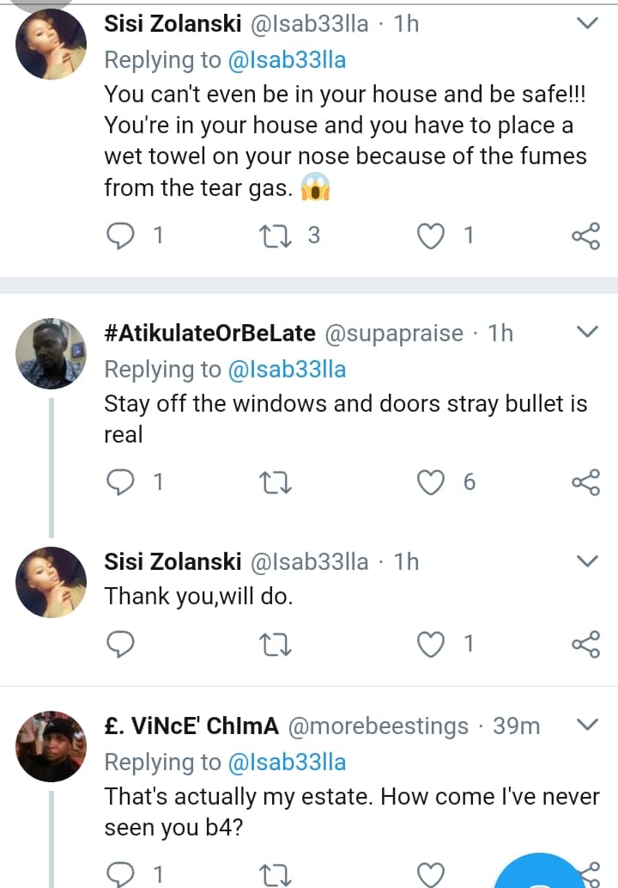Open the @Isab33lla mention in #AtikulateOrBeLate's reply
Viewport: 618px width, 888px height.
pyautogui.click(x=286, y=370)
